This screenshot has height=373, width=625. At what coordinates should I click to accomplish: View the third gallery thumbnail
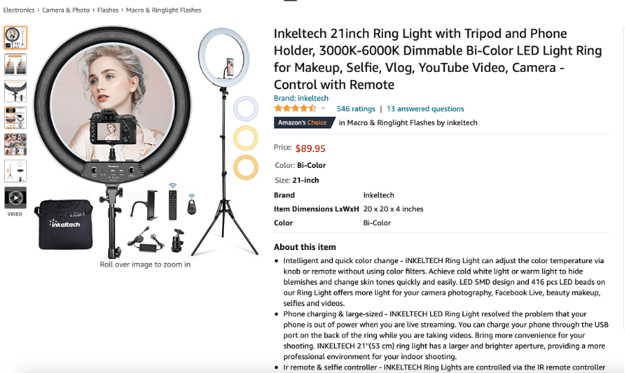click(x=15, y=91)
